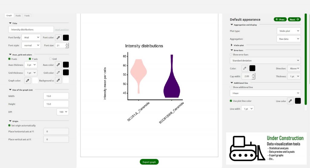Screen dimensions: 310x168
Task: Click the graph Width input field
Action: (56, 96)
